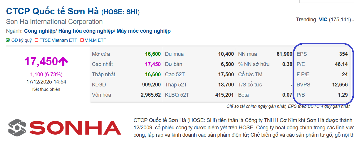Enable the FTSE Vietnam ETF checkbox

[x=37, y=40]
